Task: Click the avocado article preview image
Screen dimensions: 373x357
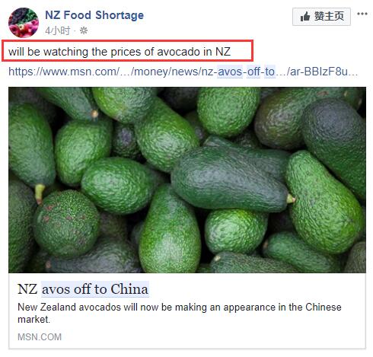Action: pyautogui.click(x=187, y=180)
